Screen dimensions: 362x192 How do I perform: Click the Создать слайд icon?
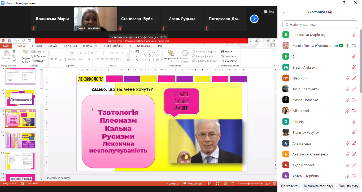26,54
